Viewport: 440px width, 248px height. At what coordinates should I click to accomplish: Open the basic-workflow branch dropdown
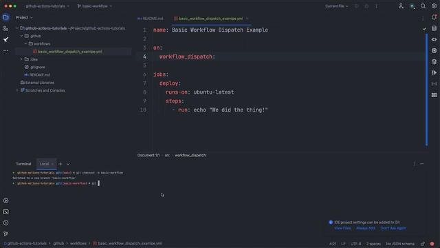click(95, 6)
